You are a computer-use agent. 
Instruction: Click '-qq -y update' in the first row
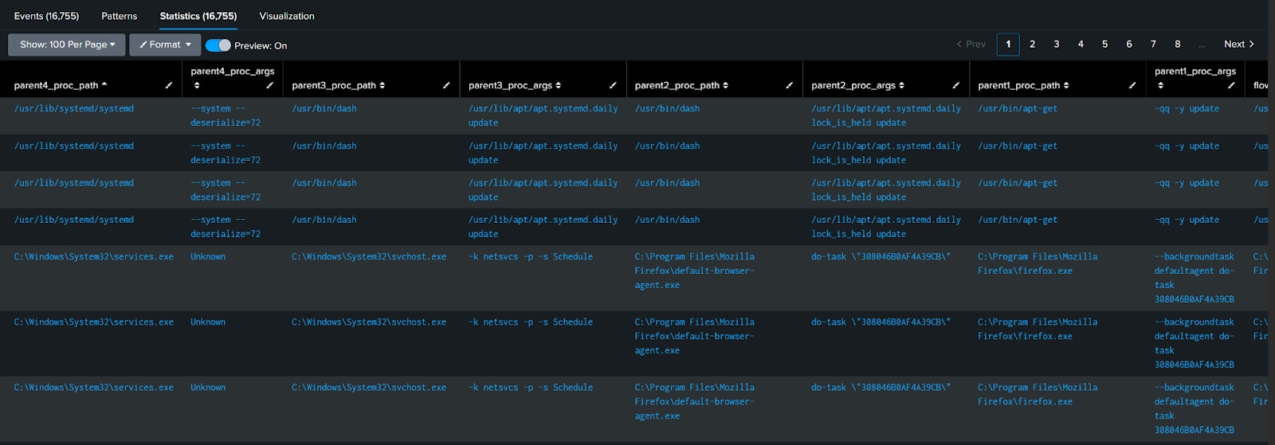[x=1187, y=108]
